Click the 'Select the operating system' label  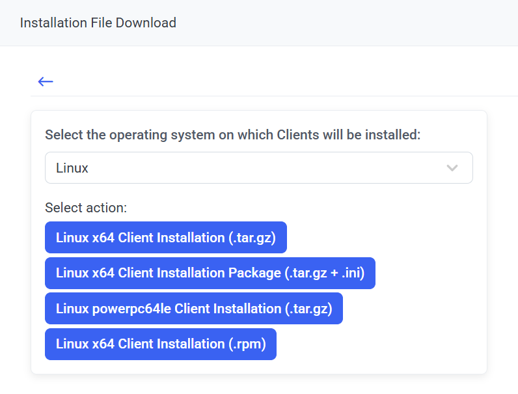(233, 135)
